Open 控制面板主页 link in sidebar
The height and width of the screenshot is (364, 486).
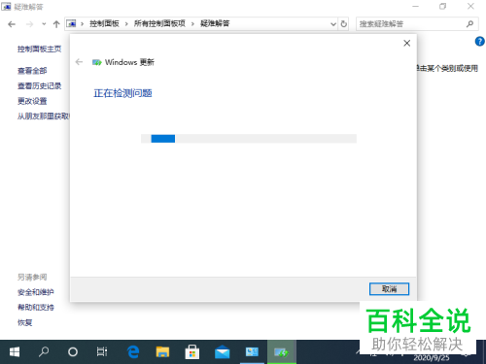coord(39,50)
